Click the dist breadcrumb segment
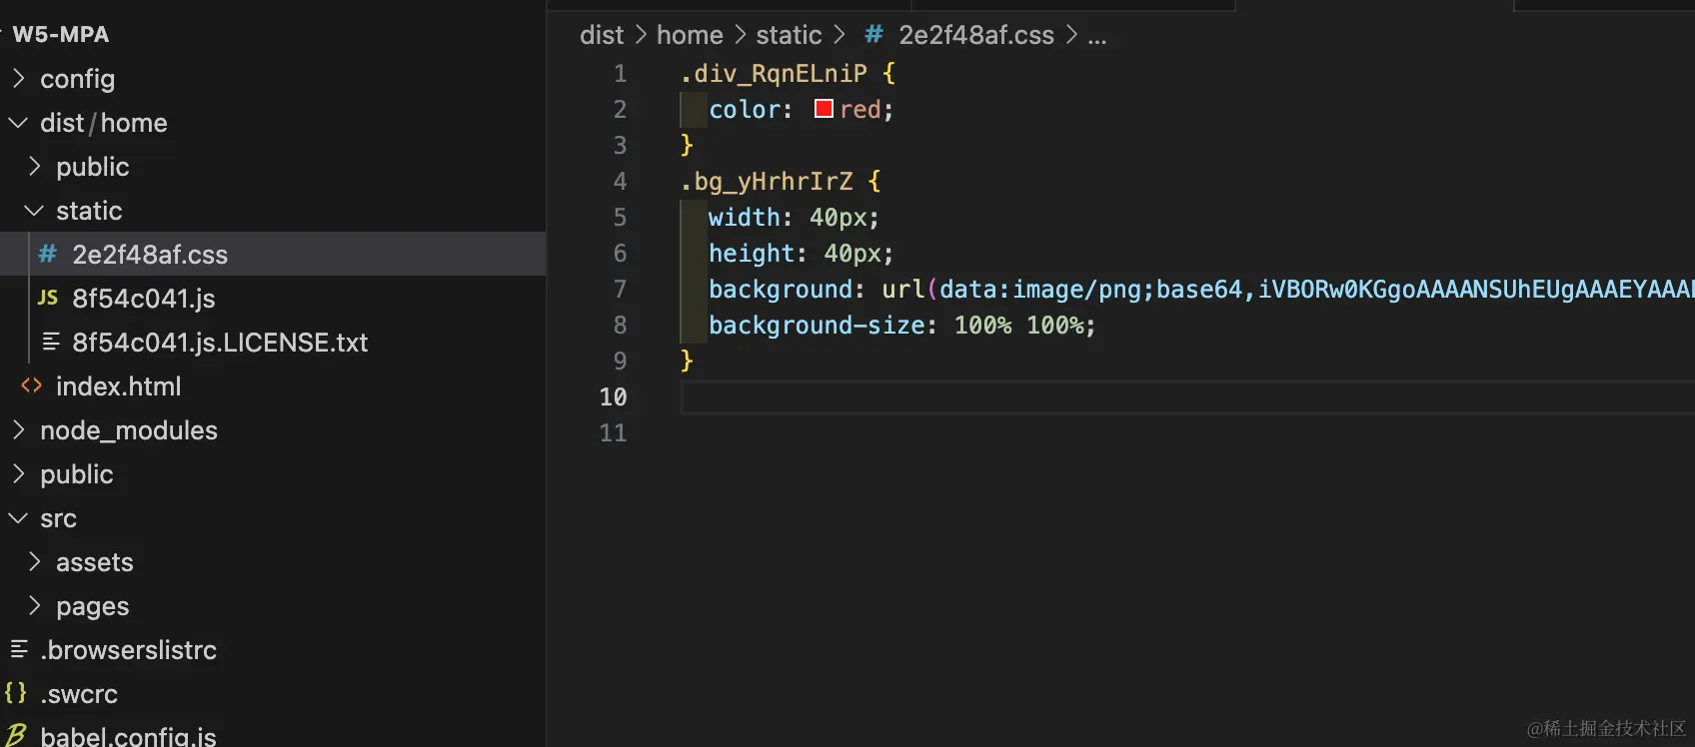This screenshot has height=747, width=1695. point(602,35)
